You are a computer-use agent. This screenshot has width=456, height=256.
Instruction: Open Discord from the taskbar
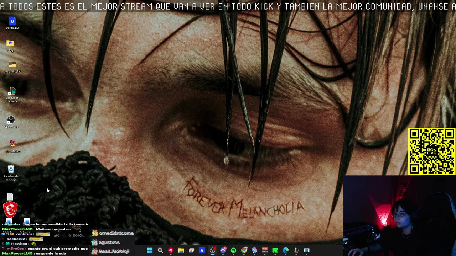coord(223,250)
